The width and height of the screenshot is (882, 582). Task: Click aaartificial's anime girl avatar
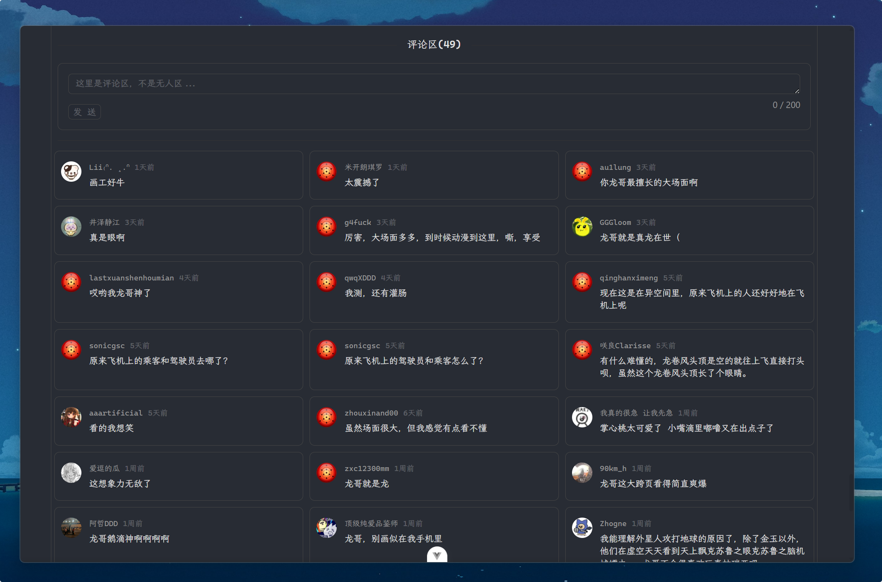click(x=71, y=417)
